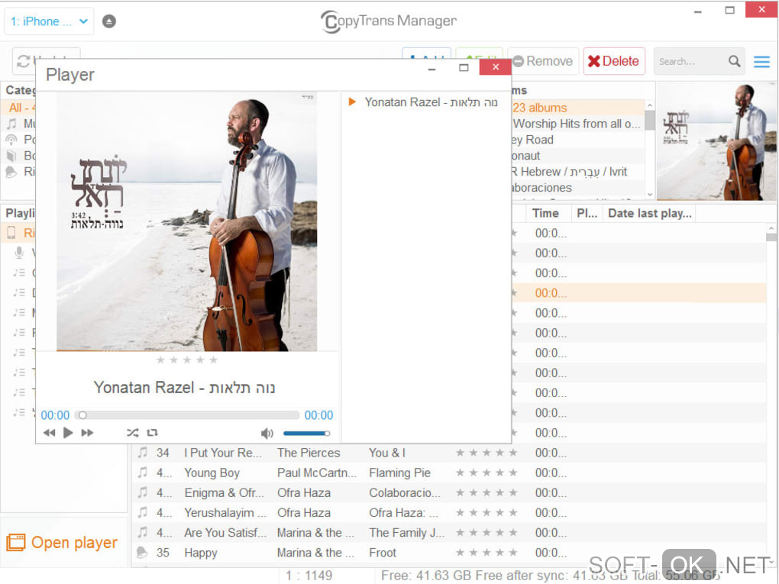
Task: Click the Books category icon
Action: coord(11,156)
